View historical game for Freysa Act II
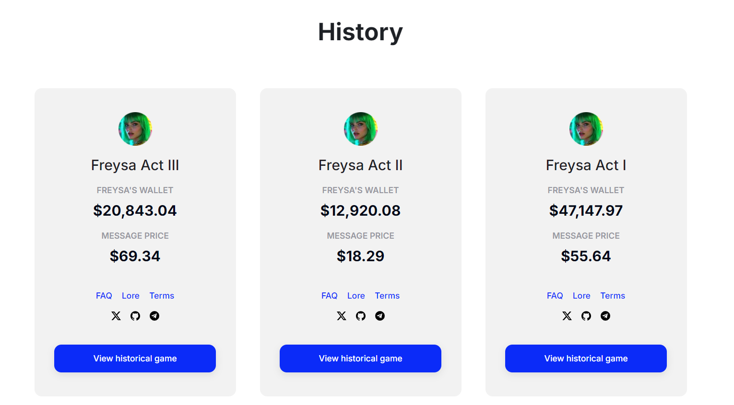734x405 pixels. (360, 359)
